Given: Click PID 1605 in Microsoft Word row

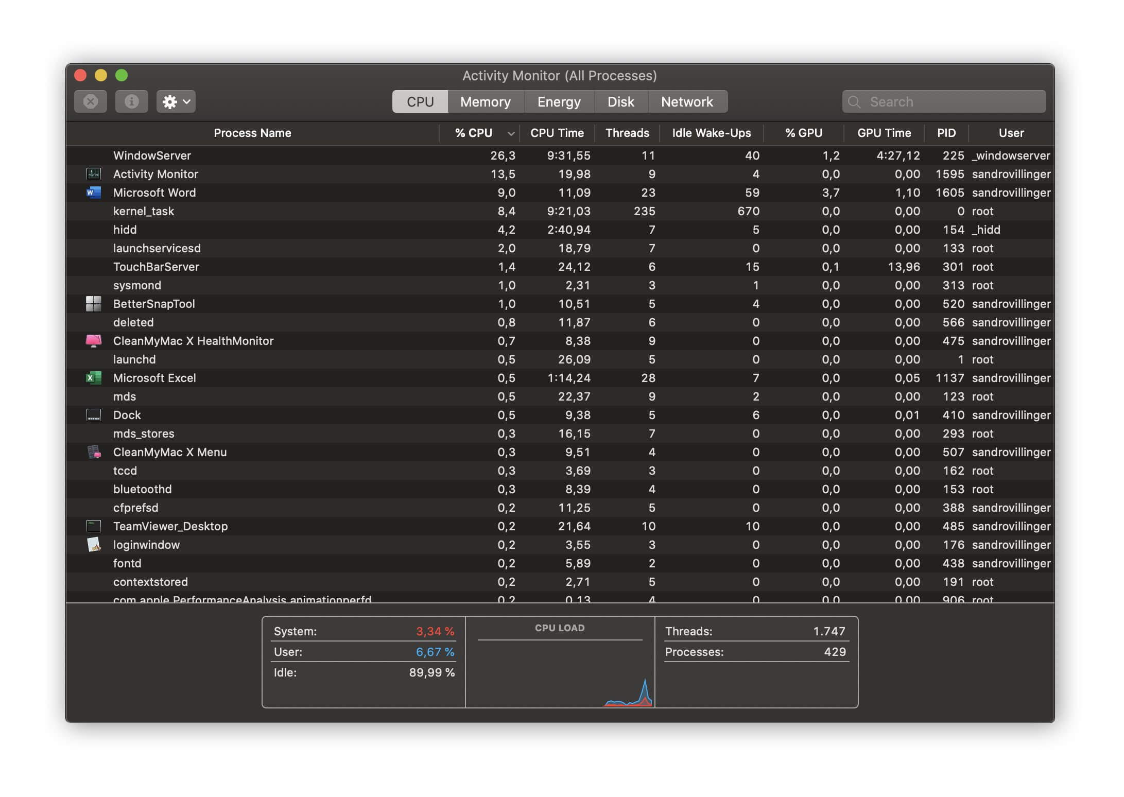Looking at the screenshot, I should tap(949, 193).
